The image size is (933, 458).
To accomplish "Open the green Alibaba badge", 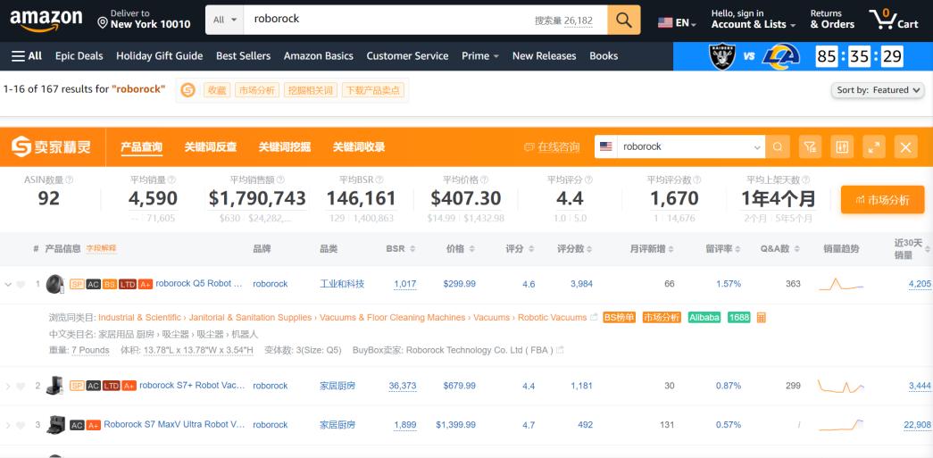I will click(x=704, y=318).
